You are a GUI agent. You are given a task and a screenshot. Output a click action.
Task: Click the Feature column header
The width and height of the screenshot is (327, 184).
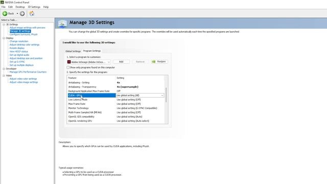pyautogui.click(x=72, y=78)
